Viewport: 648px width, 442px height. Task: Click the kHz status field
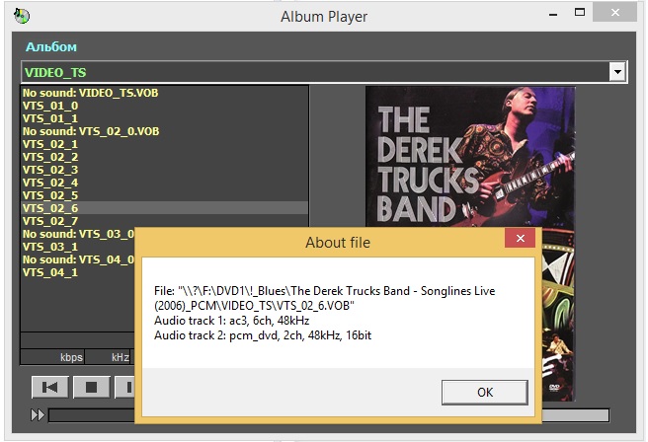tap(109, 357)
